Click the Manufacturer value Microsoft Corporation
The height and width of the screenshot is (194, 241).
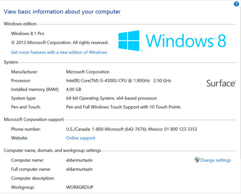click(88, 72)
